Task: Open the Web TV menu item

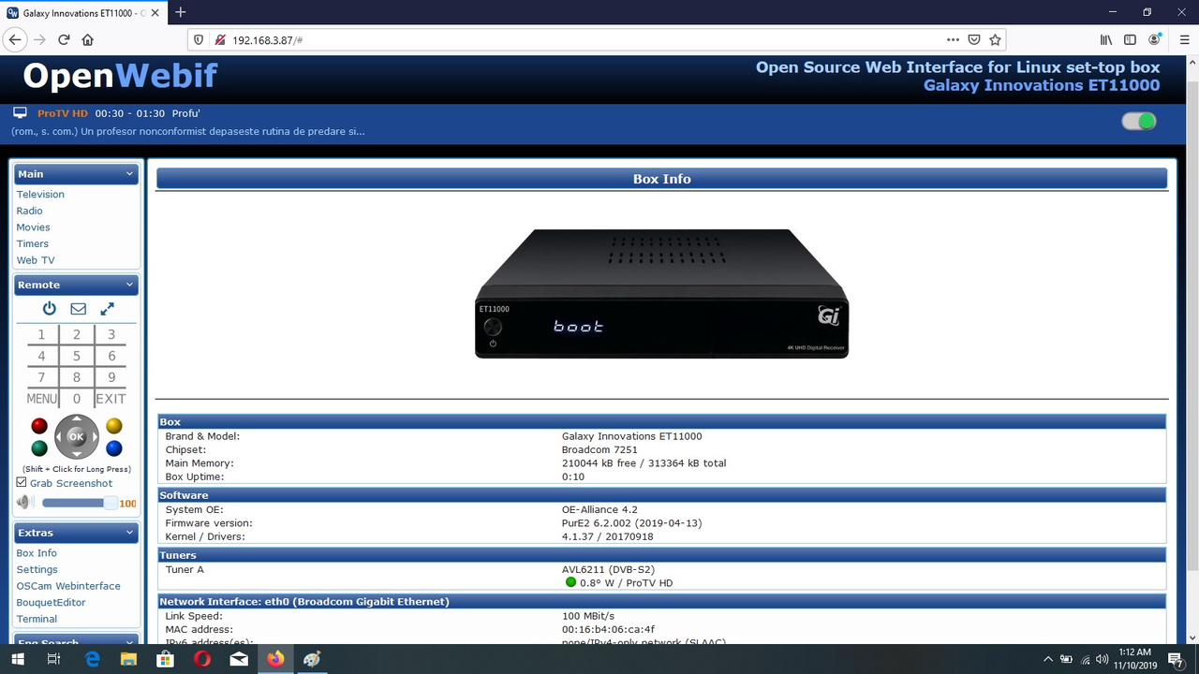Action: tap(36, 260)
